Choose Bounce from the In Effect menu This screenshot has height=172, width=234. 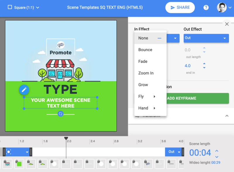145,50
